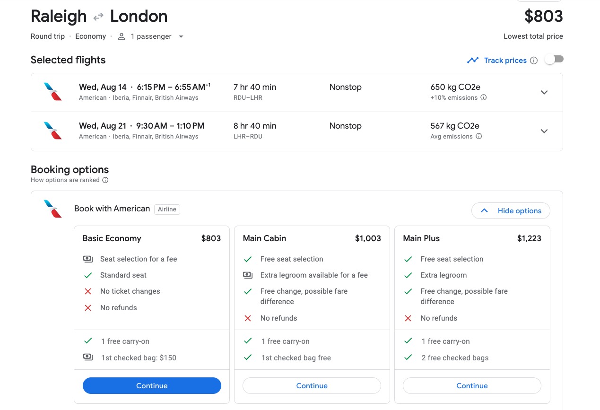This screenshot has height=410, width=600.
Task: Click the Avg emissions info icon on the return flight
Action: click(479, 136)
